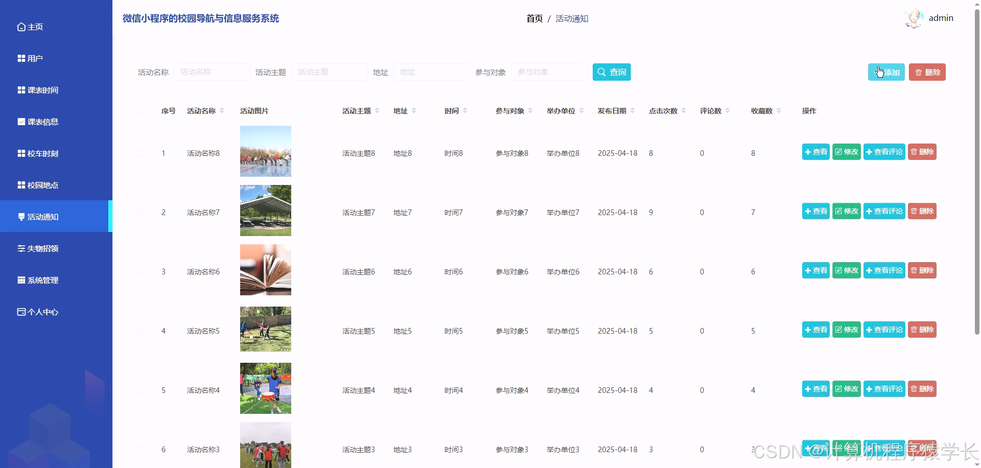Click 查看 for 活动名称8
Image resolution: width=981 pixels, height=468 pixels.
coord(816,152)
